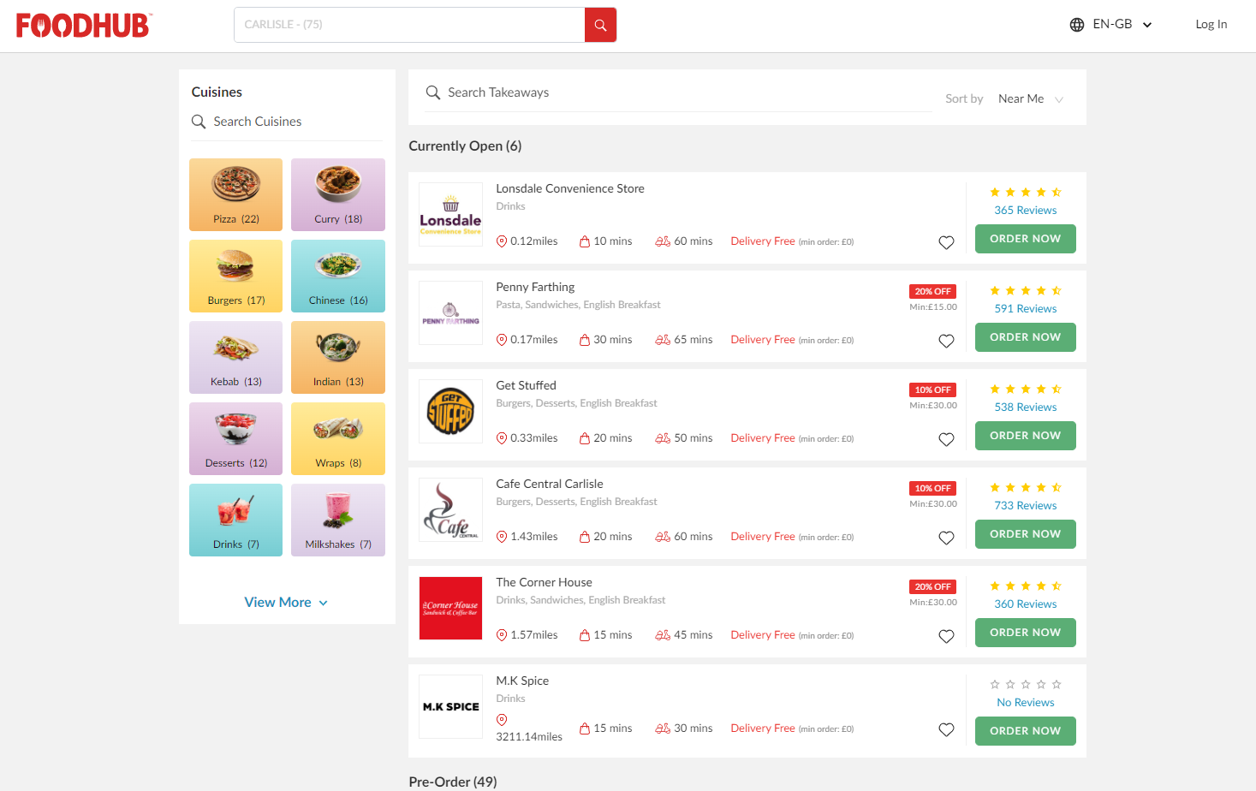
Task: Click the No Reviews link
Action: pyautogui.click(x=1025, y=703)
